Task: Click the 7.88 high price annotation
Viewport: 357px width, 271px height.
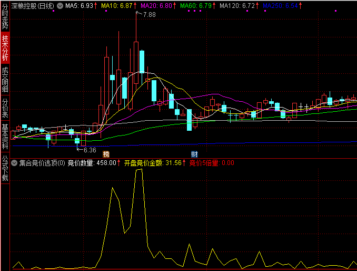Action: pos(150,15)
